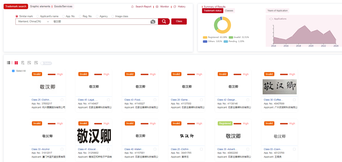Viewport: 342px width, 162px height.
Task: Click App. No.: 41149407 text
Action: pos(88,103)
